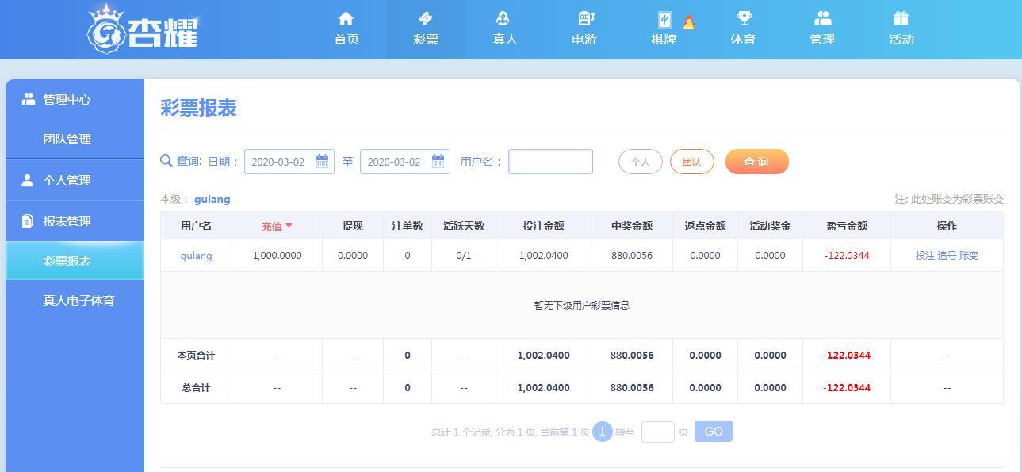Image resolution: width=1022 pixels, height=472 pixels.
Task: Open the 真人 nav tab
Action: point(505,29)
